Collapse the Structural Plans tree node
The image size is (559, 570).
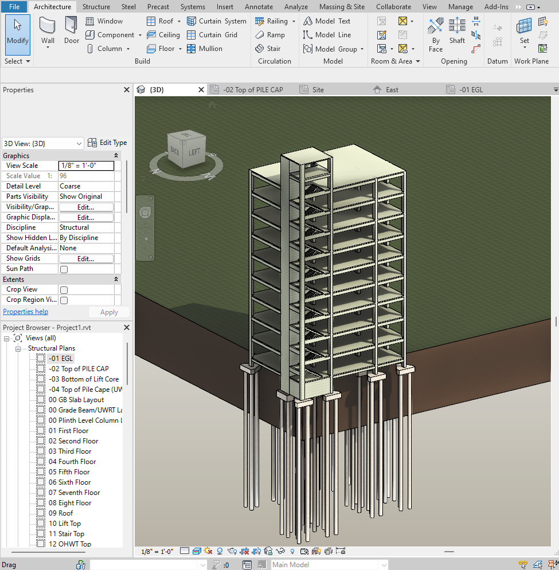(x=18, y=348)
